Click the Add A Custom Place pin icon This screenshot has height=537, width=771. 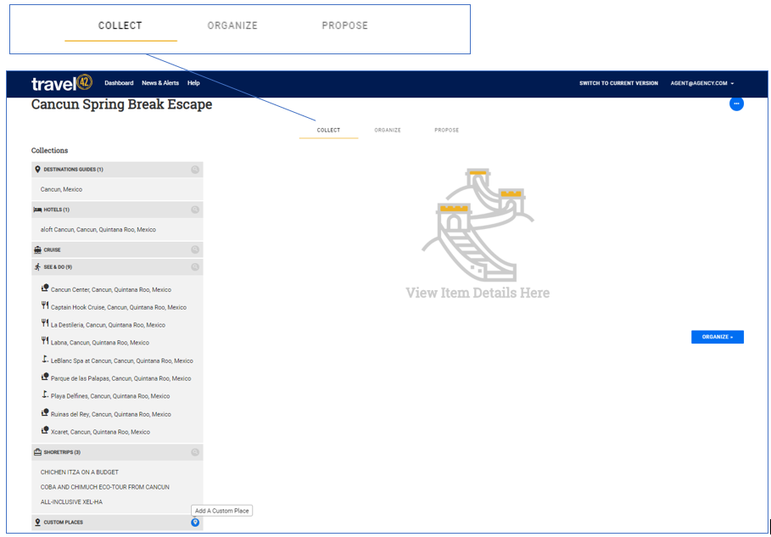195,523
